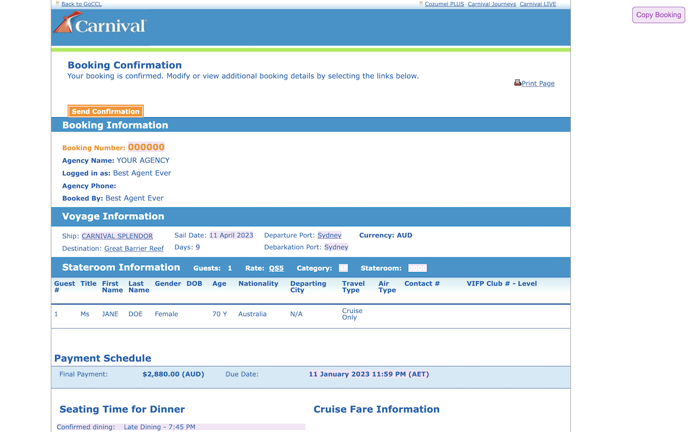Image resolution: width=692 pixels, height=432 pixels.
Task: Open the Carnival LIVE link
Action: point(538,4)
